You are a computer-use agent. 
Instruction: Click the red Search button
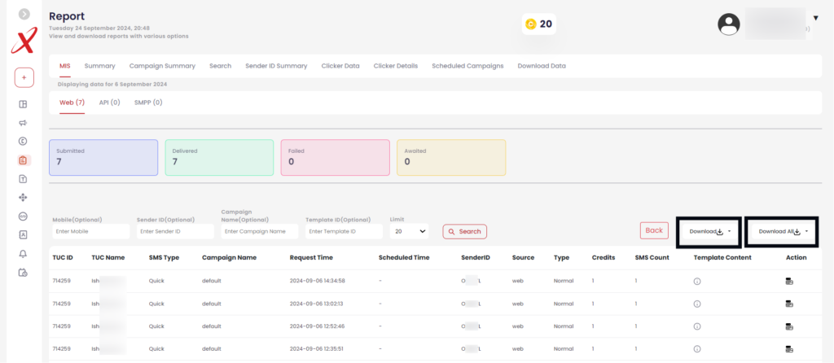[464, 232]
